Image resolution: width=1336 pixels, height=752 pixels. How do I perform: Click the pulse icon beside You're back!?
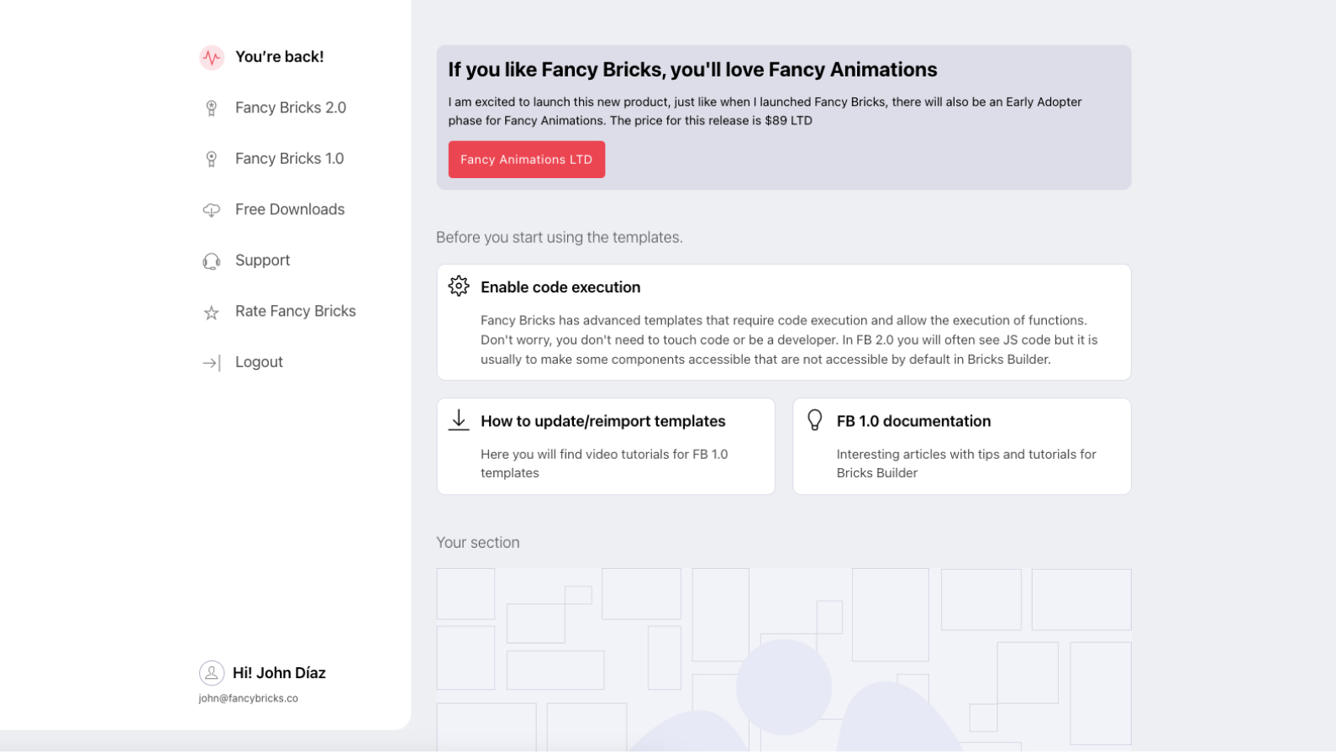pyautogui.click(x=212, y=57)
